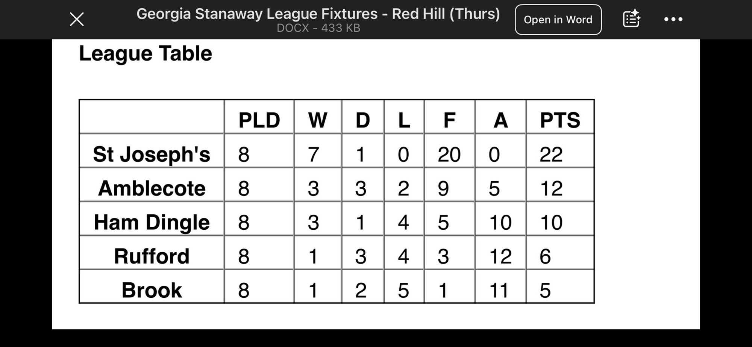Select the Ham Dingle row label
Screen dimensions: 752x347
(152, 222)
